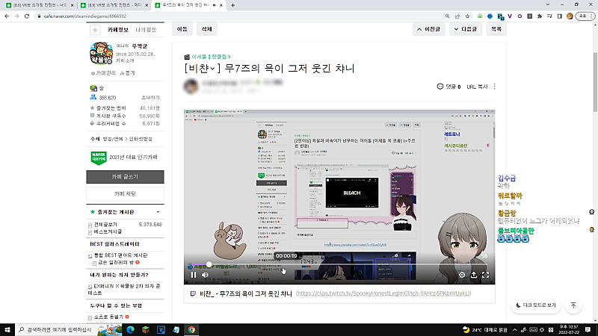Mute the video player volume
This screenshot has height=336, width=598.
click(x=205, y=275)
